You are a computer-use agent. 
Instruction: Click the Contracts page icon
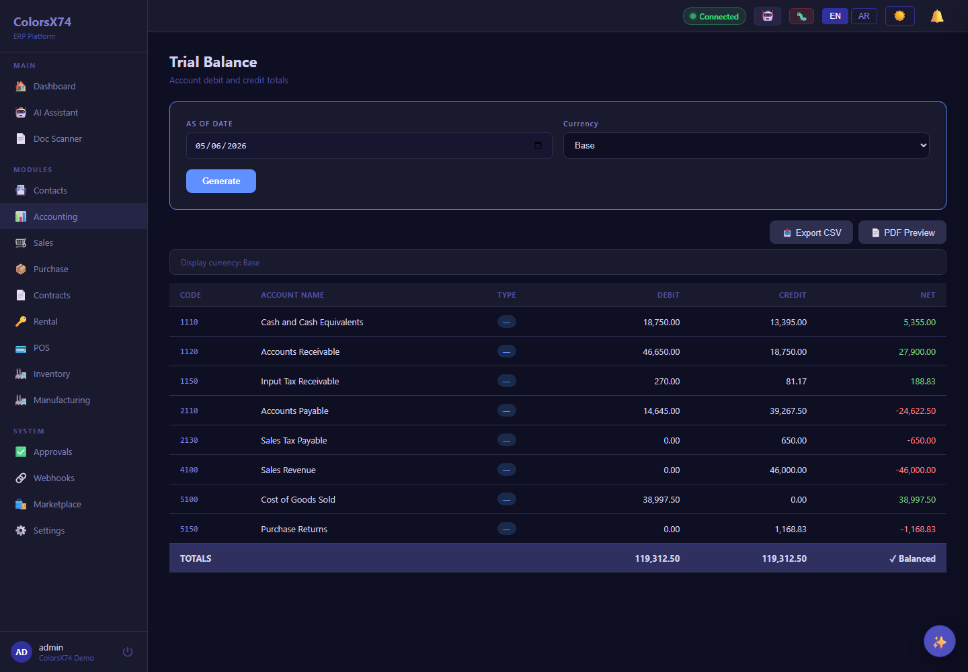coord(21,295)
